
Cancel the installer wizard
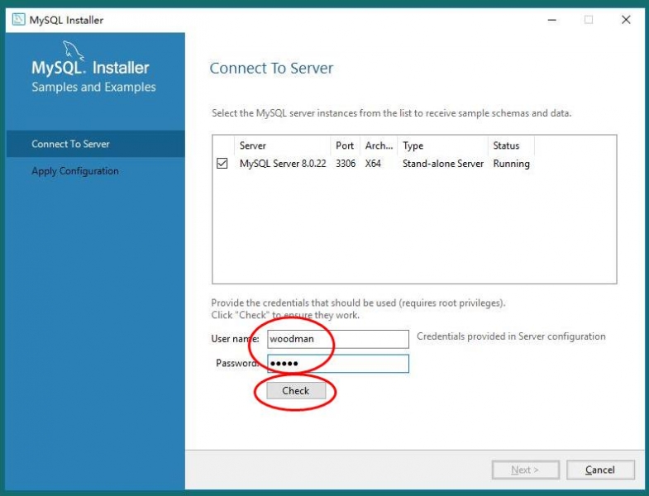tap(600, 470)
